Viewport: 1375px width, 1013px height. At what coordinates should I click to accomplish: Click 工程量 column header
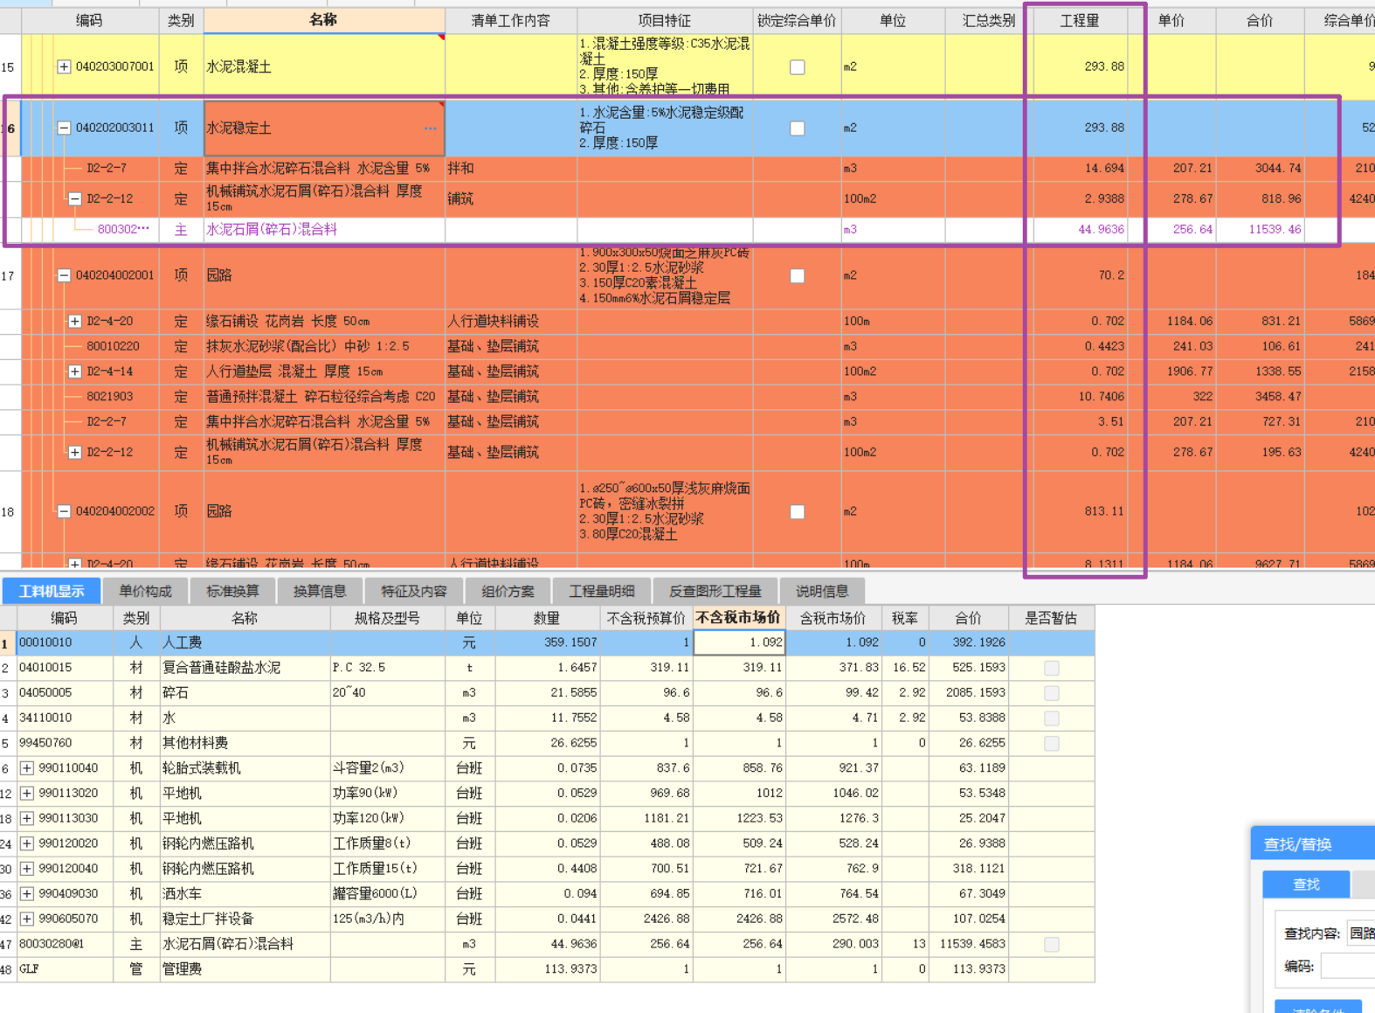pos(1080,20)
